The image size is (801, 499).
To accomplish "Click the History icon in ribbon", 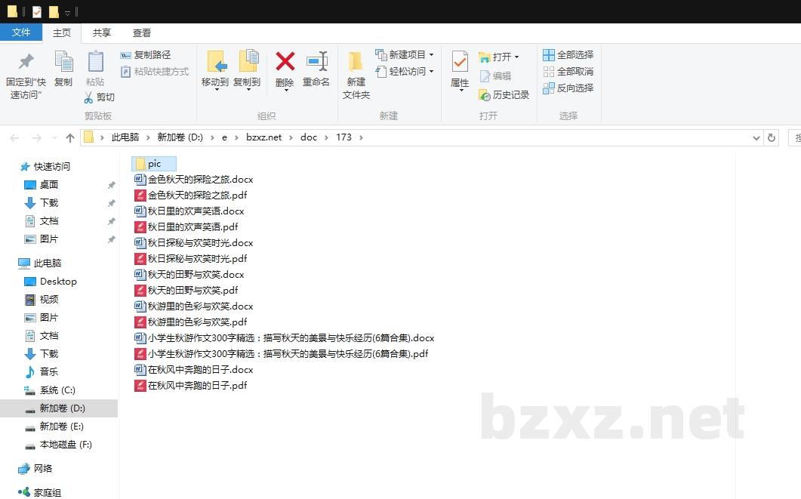I will [485, 95].
